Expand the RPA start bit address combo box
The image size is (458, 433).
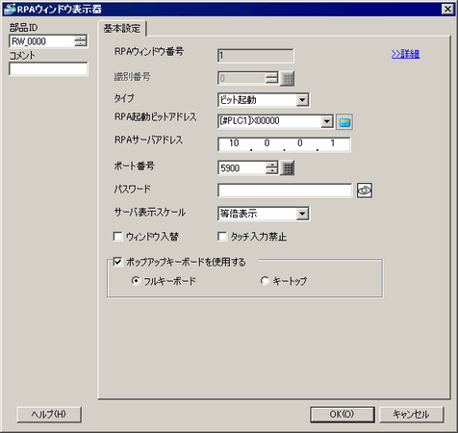(326, 121)
